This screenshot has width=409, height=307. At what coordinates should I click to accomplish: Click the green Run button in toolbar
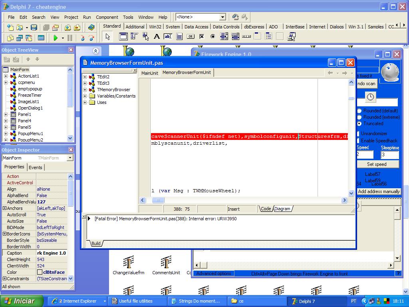(56, 38)
